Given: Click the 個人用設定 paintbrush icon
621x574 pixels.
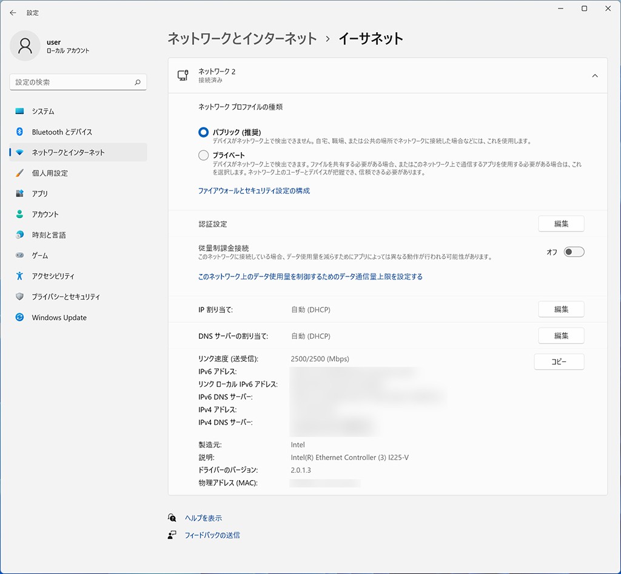Looking at the screenshot, I should 19,173.
